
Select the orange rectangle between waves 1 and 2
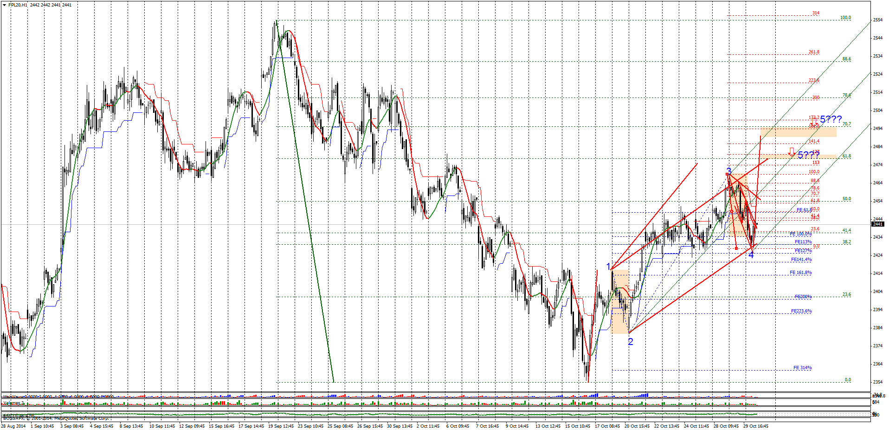pyautogui.click(x=619, y=302)
